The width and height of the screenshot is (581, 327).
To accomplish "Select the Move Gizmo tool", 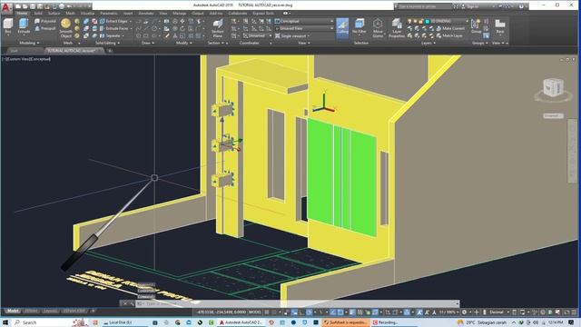I will click(x=378, y=28).
